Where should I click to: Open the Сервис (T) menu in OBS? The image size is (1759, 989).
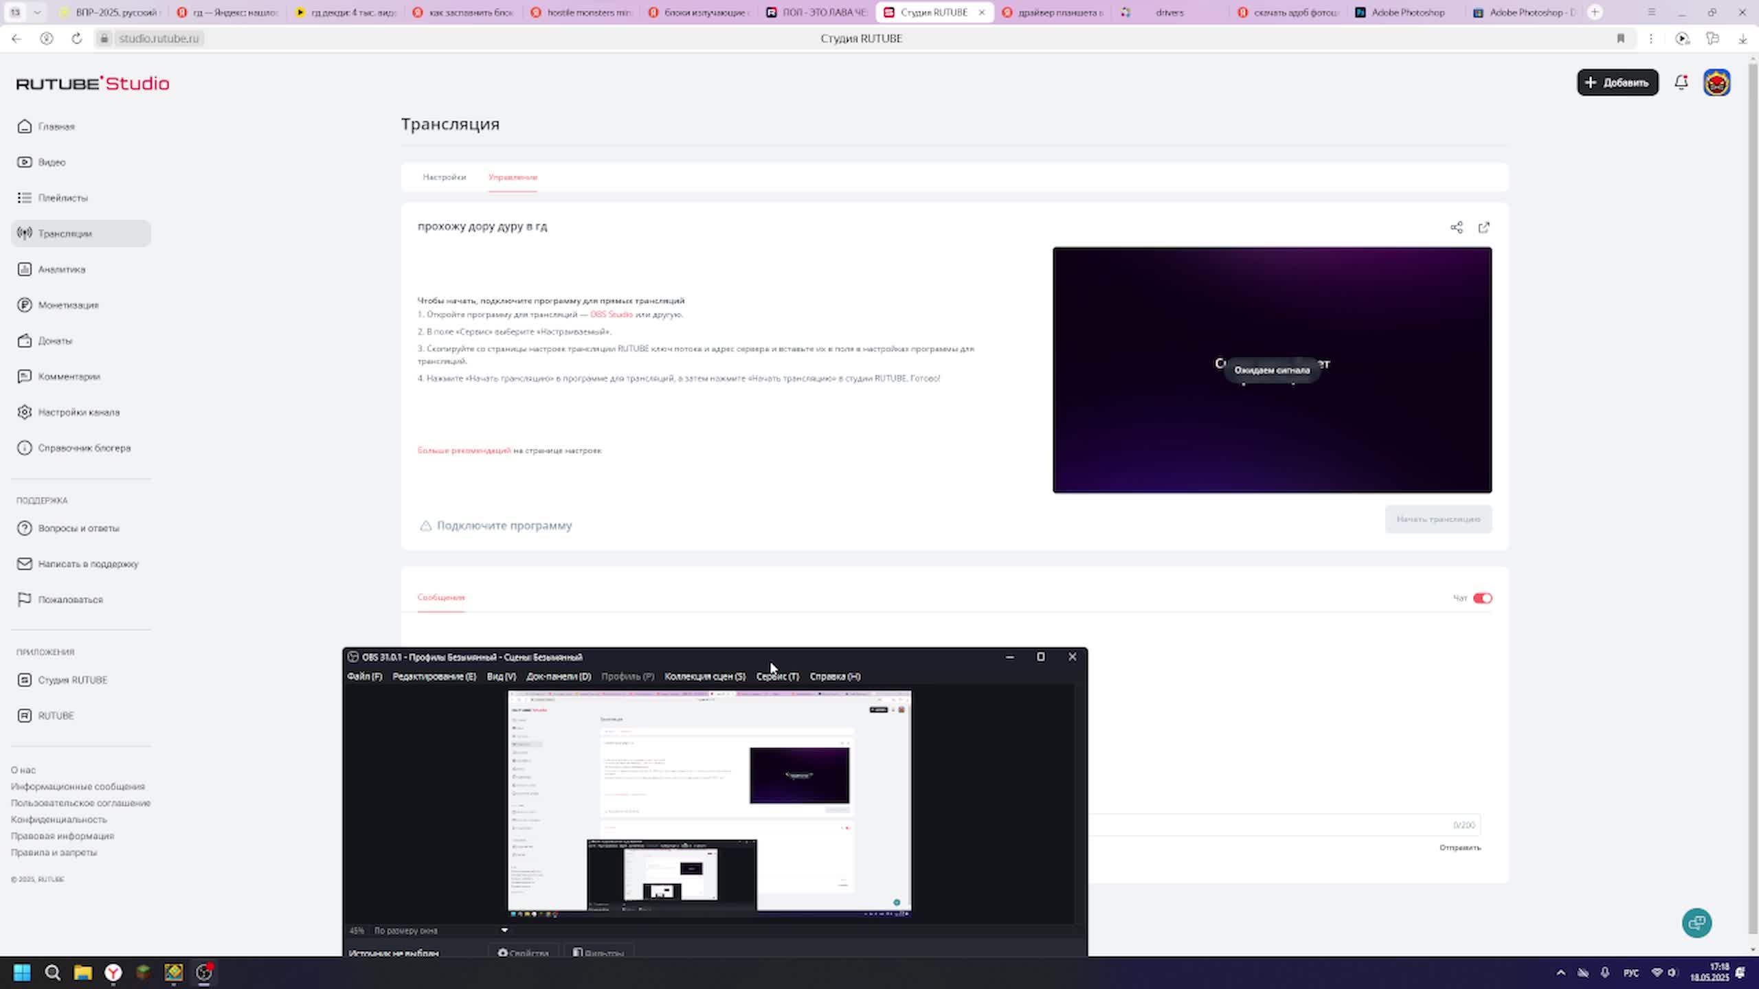tap(777, 677)
